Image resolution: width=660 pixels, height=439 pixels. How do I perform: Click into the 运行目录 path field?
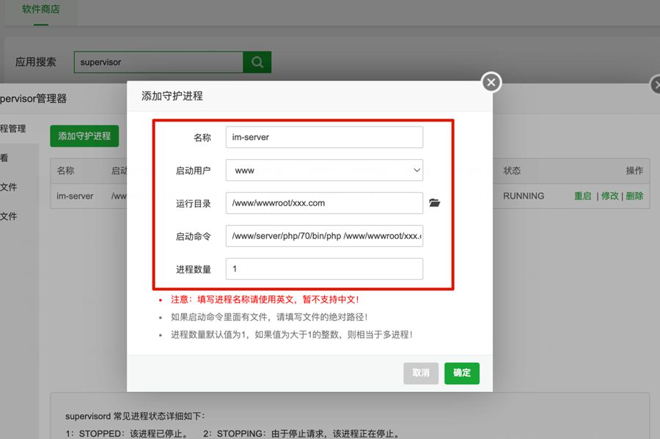[324, 203]
